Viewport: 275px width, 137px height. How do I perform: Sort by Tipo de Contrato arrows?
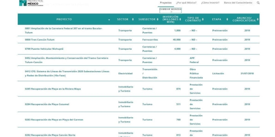(x=203, y=19)
